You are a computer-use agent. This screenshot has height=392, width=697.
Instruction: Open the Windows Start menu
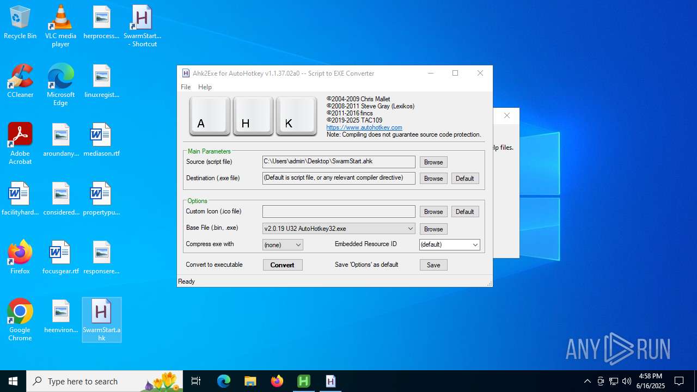pos(13,381)
